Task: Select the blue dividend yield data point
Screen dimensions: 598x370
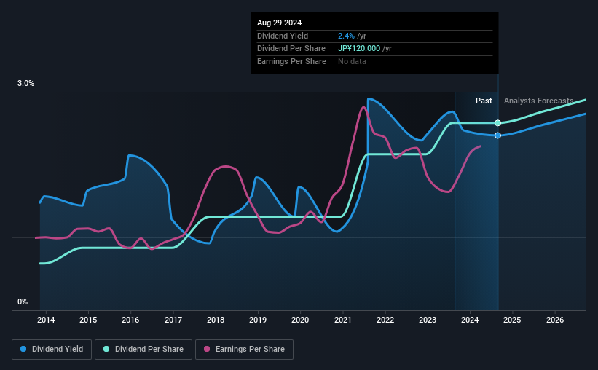Action: pos(497,135)
